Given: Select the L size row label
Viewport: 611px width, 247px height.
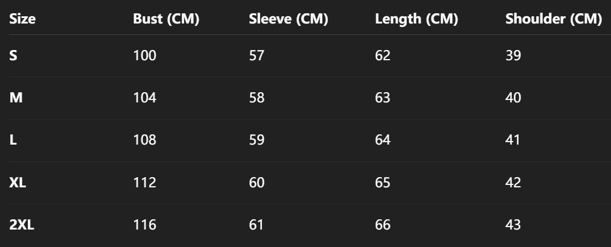Looking at the screenshot, I should tap(13, 140).
